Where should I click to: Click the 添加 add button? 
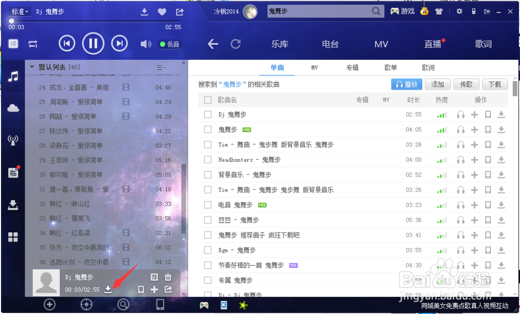tap(438, 84)
